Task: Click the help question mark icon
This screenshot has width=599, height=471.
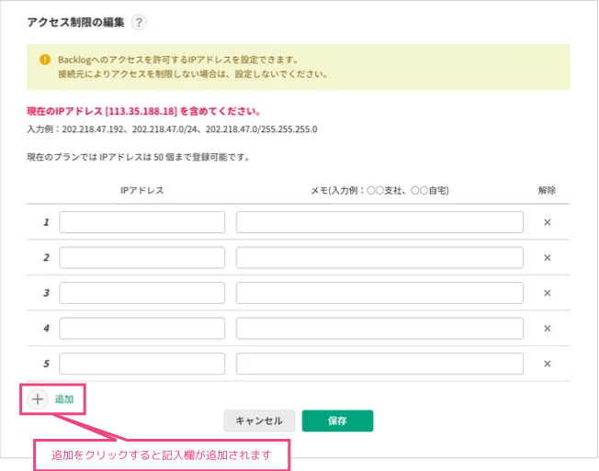Action: 139,22
